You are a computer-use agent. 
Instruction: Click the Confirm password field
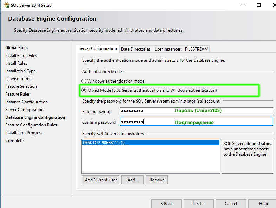196,122
